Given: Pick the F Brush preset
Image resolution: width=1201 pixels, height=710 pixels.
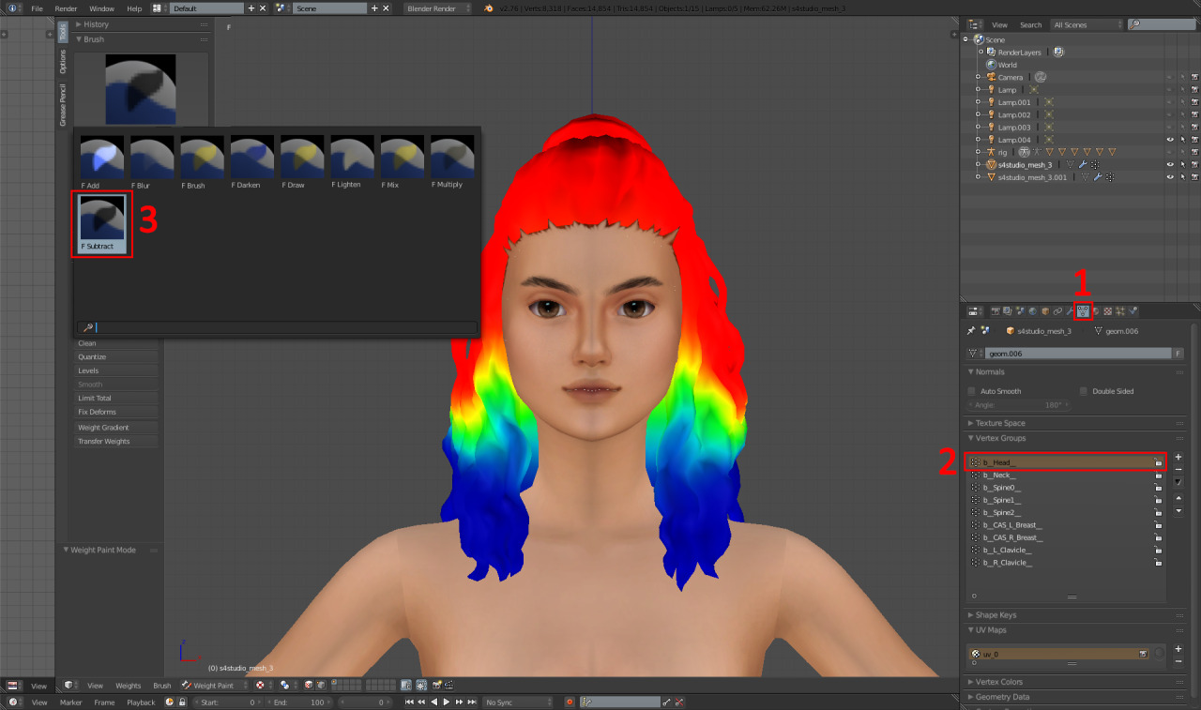Looking at the screenshot, I should pyautogui.click(x=203, y=162).
